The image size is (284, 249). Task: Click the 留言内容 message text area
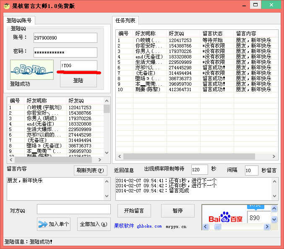click(55, 189)
